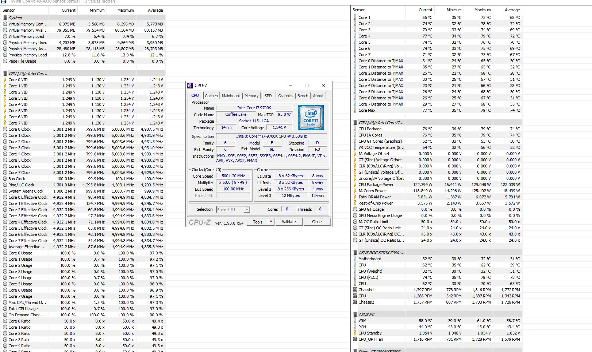Click the Intel Core i7 logo in CPU-Z
The height and width of the screenshot is (352, 592).
click(311, 118)
